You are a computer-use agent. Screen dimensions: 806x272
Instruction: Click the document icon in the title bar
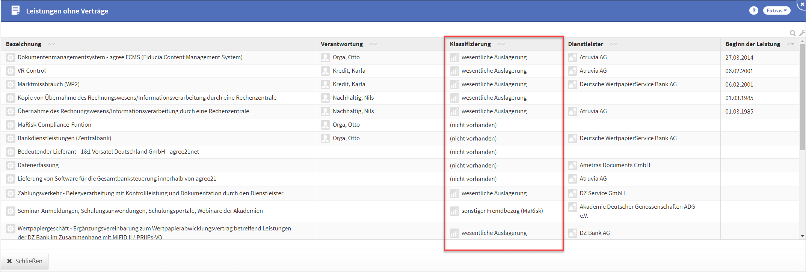[x=15, y=10]
